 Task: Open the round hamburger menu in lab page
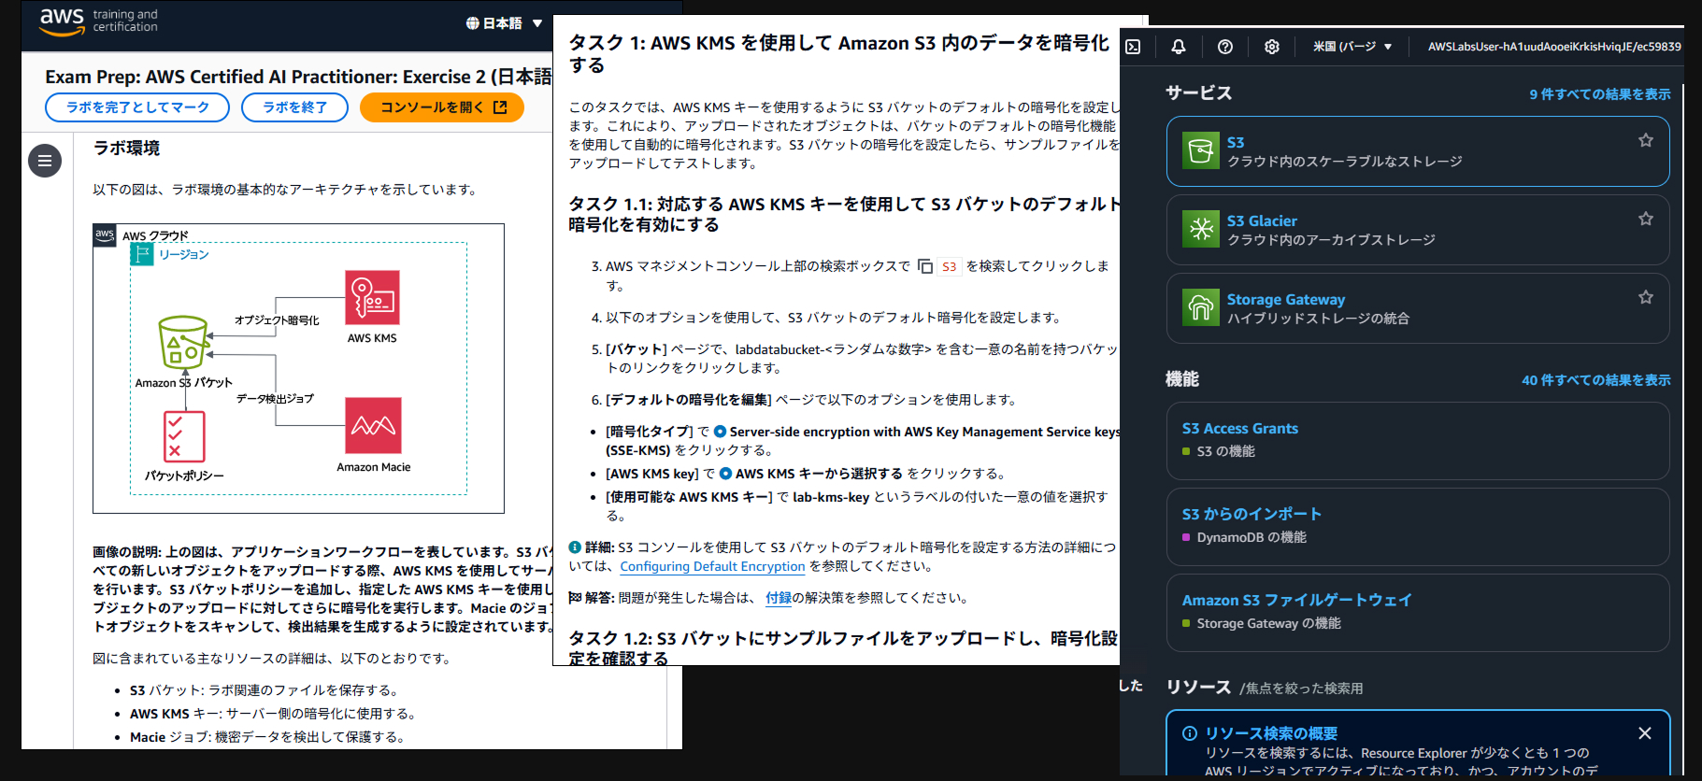point(45,161)
